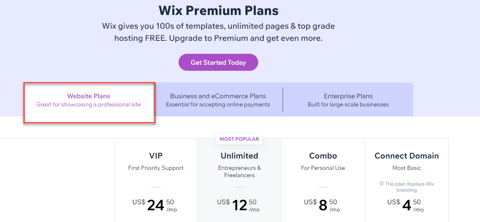
Task: Click the Connect Domain plan title
Action: pyautogui.click(x=406, y=156)
